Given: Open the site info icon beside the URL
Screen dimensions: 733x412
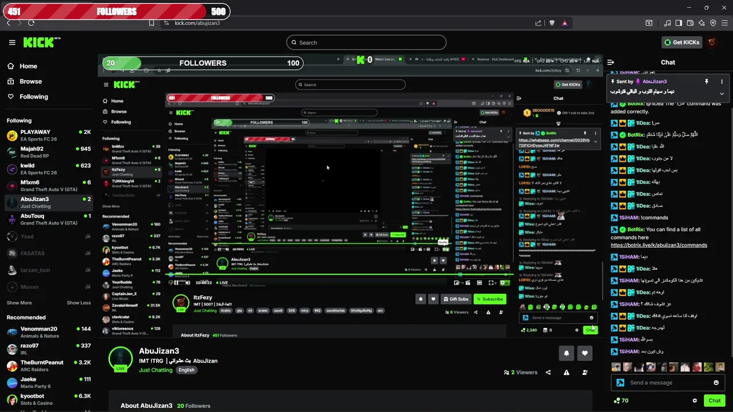Looking at the screenshot, I should [x=166, y=23].
